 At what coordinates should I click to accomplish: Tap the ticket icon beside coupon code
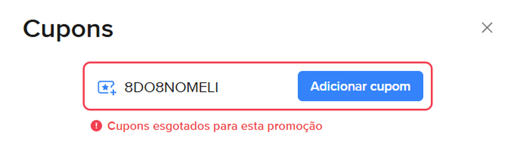point(107,88)
